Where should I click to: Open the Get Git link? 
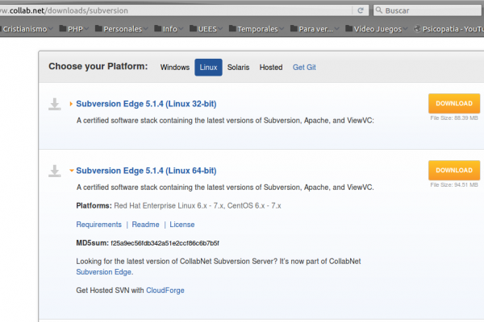304,67
